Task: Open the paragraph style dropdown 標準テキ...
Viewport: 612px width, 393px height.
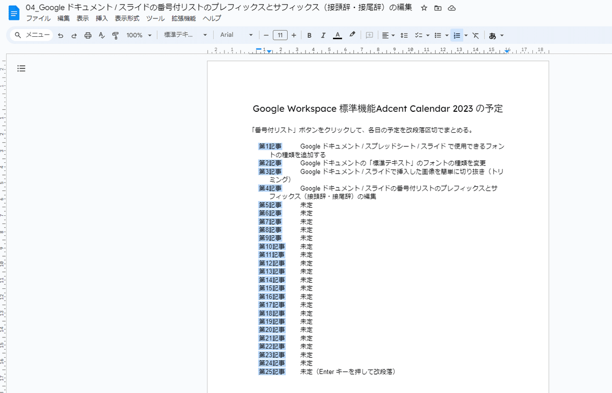Action: tap(186, 35)
